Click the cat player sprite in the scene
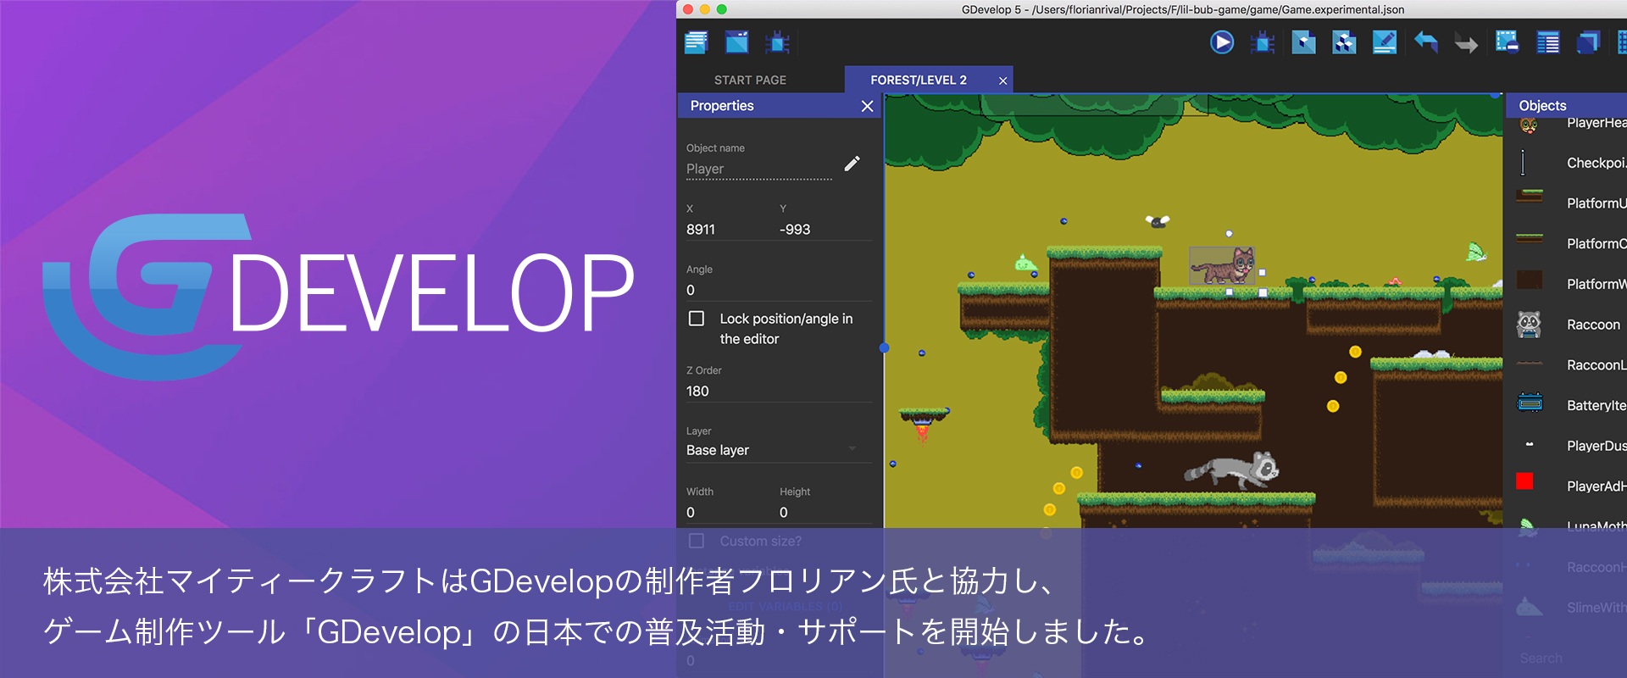Image resolution: width=1627 pixels, height=678 pixels. [x=1222, y=266]
